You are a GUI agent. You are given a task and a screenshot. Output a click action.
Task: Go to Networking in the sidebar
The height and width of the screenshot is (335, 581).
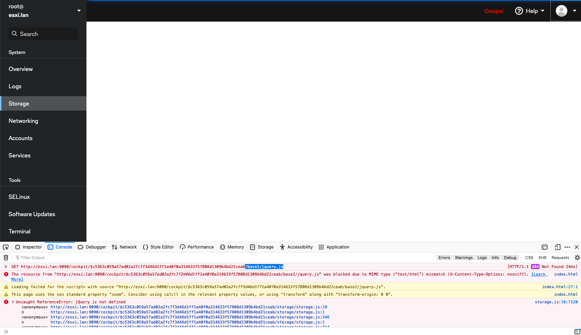tap(43, 121)
